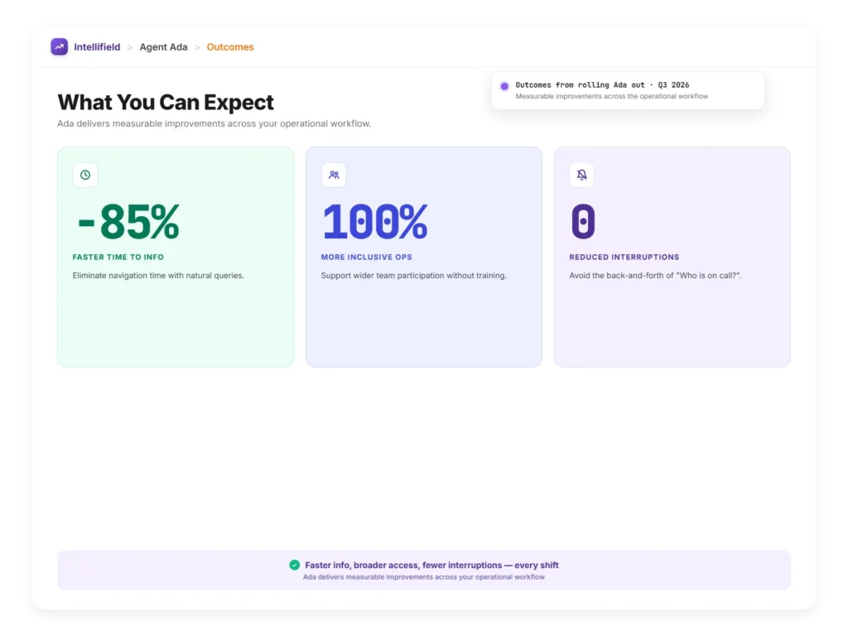Image resolution: width=848 pixels, height=636 pixels.
Task: Click the subtitle under What You Can Expect
Action: coord(214,124)
